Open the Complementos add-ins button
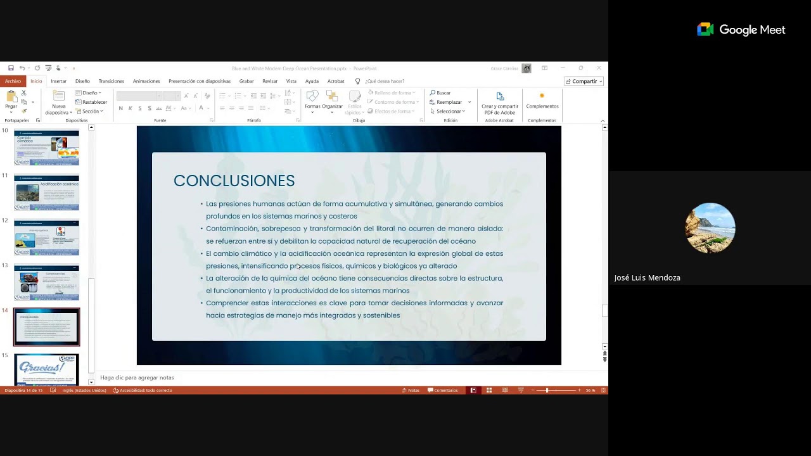Viewport: 811px width, 456px height. coord(542,100)
